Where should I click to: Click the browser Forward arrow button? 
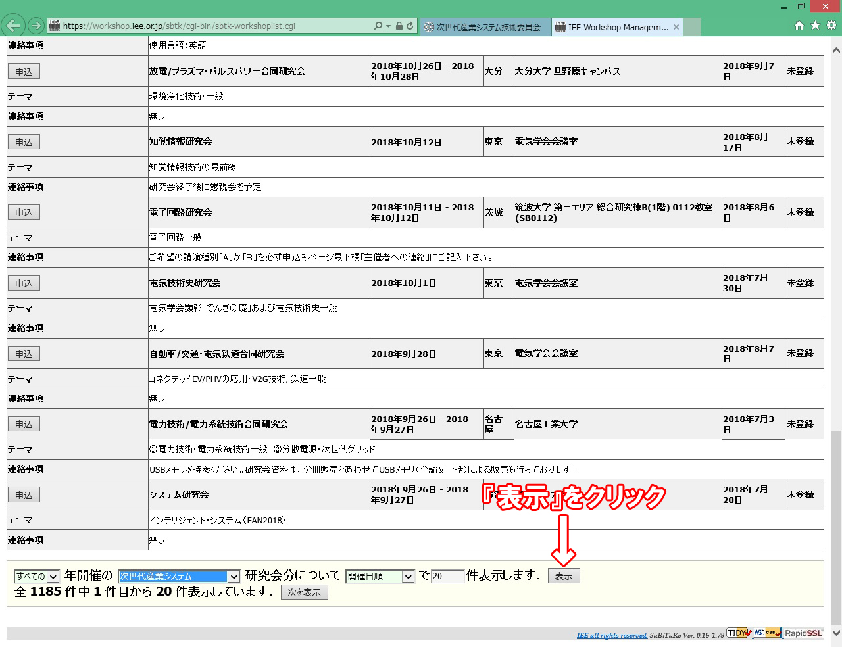point(36,26)
